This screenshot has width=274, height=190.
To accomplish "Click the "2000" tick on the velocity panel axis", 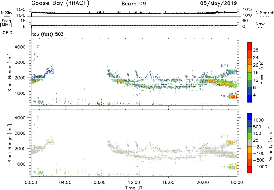I will [20, 149].
